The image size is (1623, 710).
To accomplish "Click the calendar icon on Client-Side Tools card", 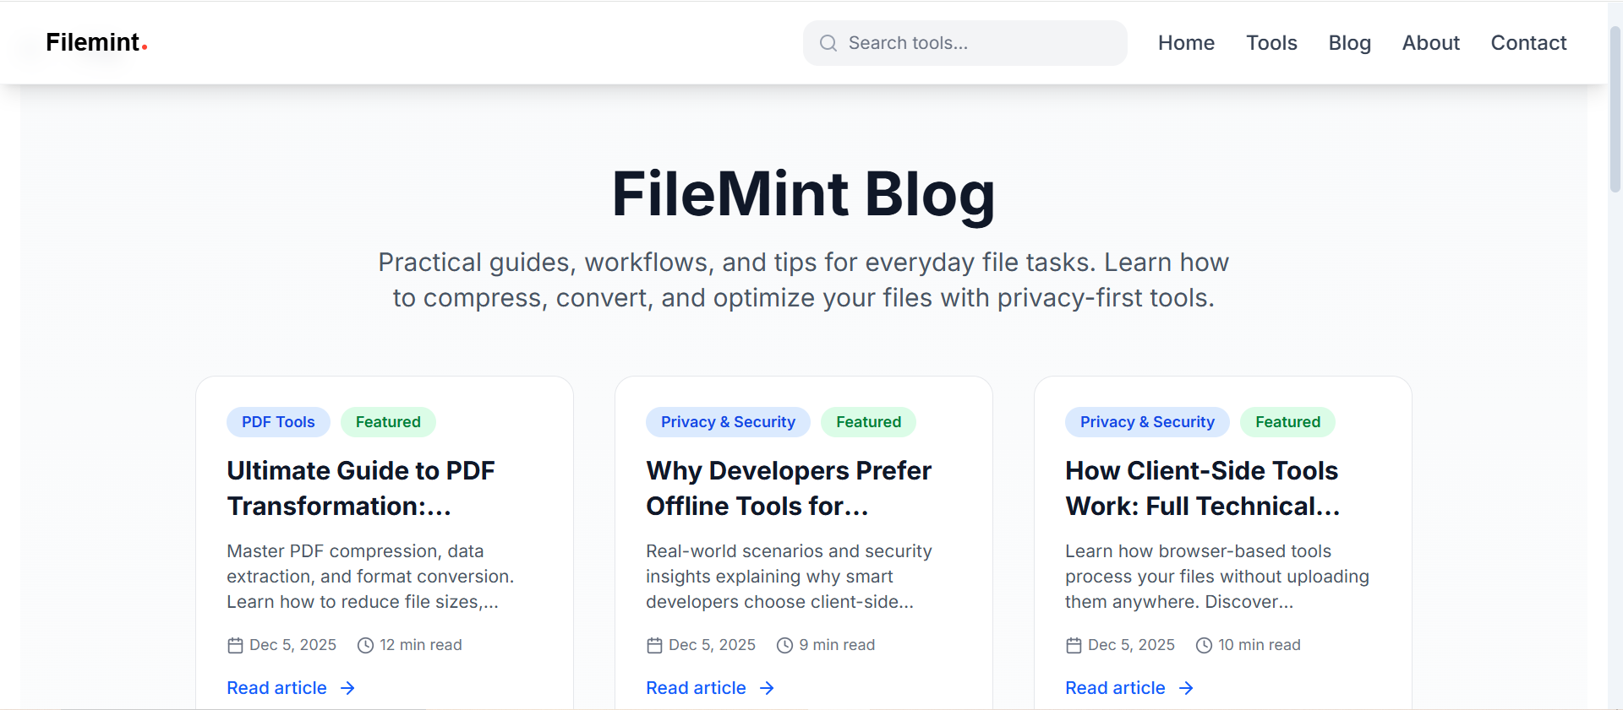I will pos(1074,646).
